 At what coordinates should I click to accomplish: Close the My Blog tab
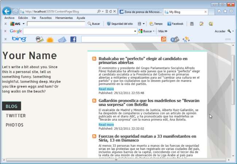205,12
